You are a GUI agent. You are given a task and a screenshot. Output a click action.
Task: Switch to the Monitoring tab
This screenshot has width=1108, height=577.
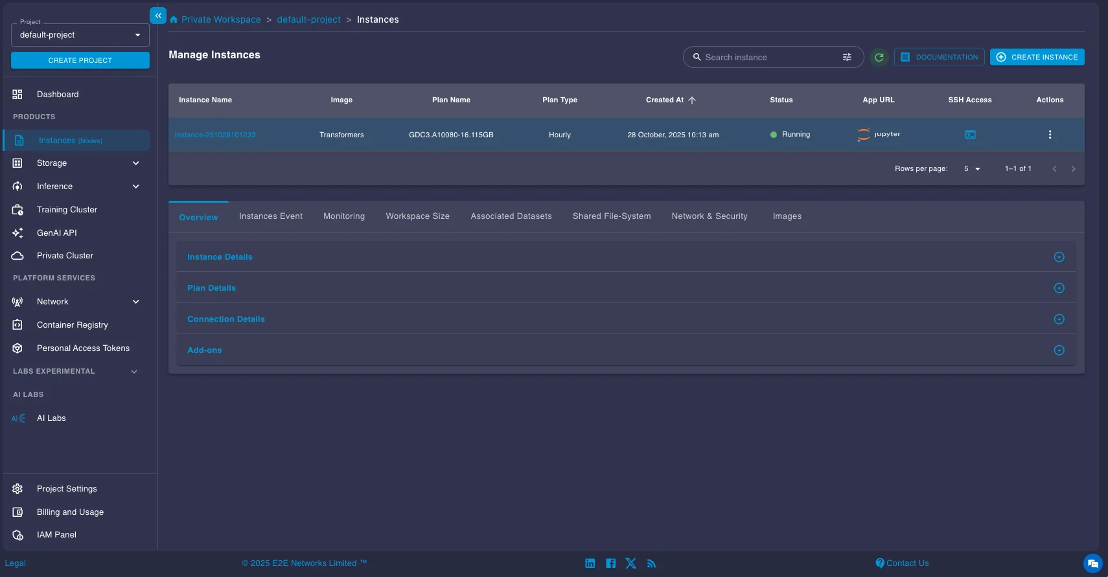[x=344, y=216]
